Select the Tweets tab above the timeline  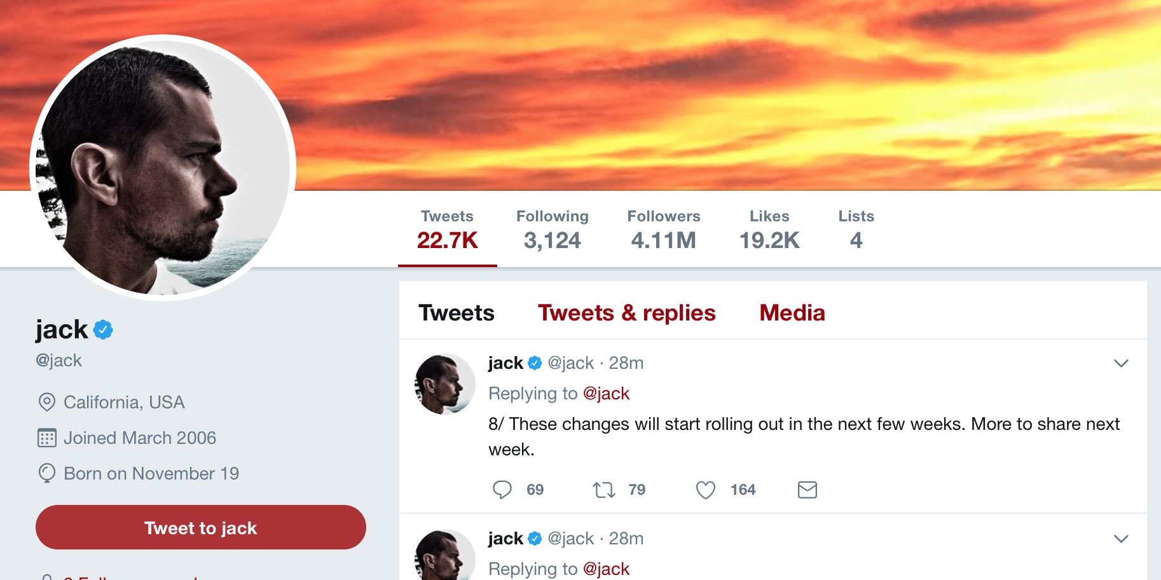point(456,312)
